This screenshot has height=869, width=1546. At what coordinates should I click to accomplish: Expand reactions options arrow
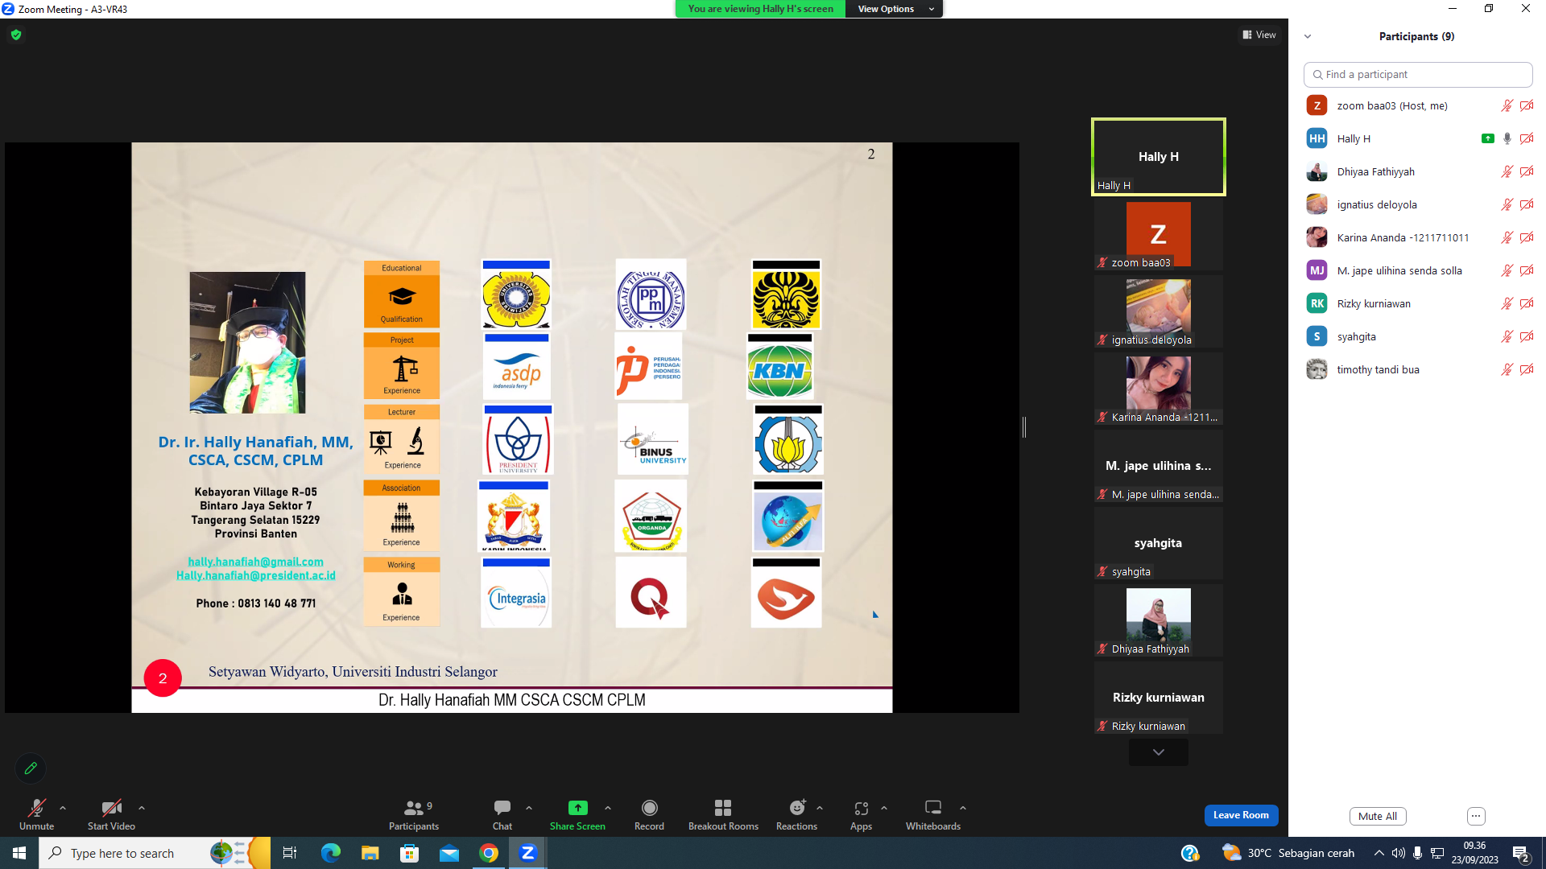(x=820, y=808)
